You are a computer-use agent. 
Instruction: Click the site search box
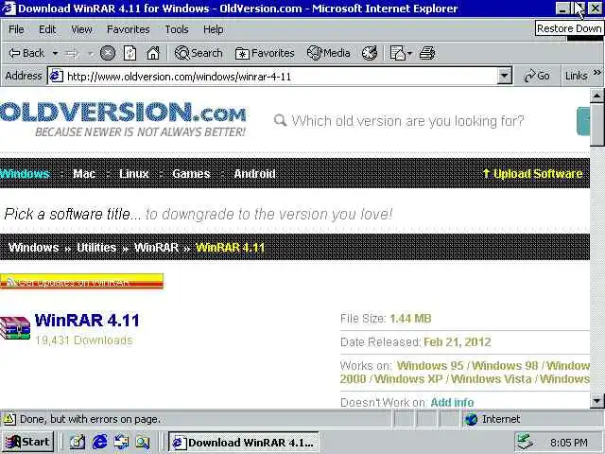[x=407, y=121]
